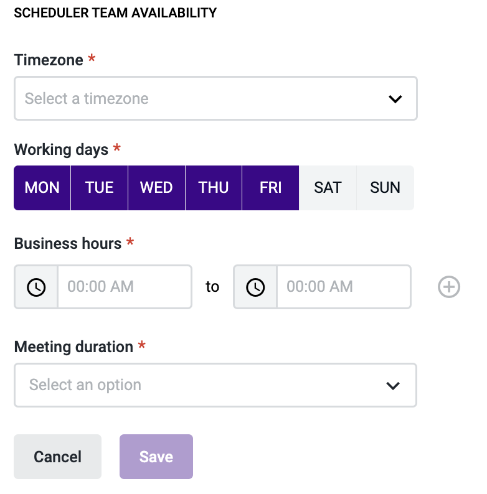Click the Timezone chevron arrow
487x494 pixels.
point(395,99)
